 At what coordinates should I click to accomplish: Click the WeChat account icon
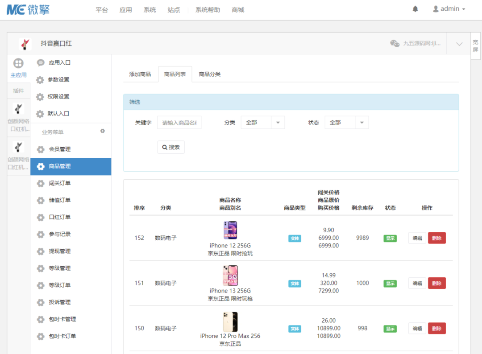tap(395, 43)
